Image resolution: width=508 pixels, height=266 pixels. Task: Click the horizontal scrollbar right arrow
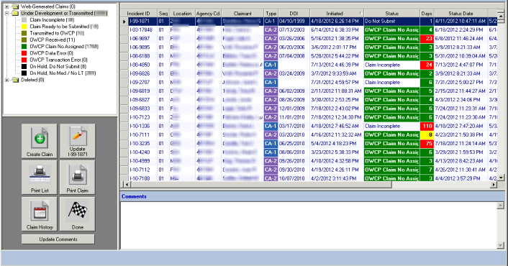point(494,185)
